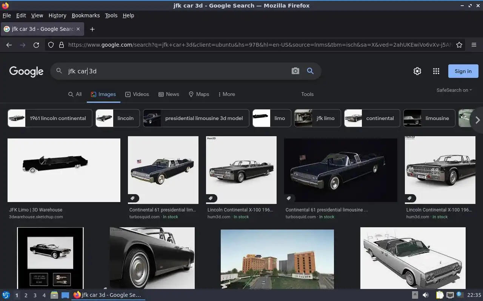Filter by jfk limo chip
Screen dimensions: 483x301
pyautogui.click(x=317, y=118)
